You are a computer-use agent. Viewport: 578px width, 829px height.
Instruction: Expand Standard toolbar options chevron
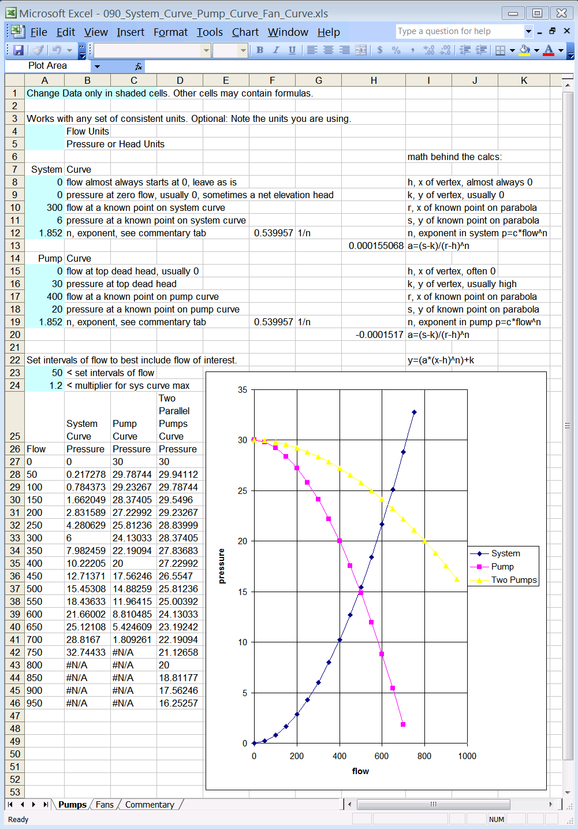[x=82, y=51]
